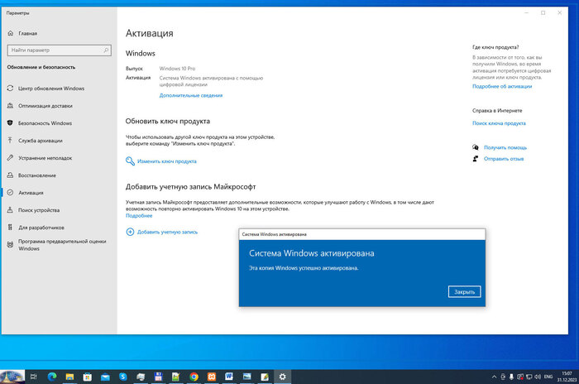
Task: Open Для разработчиков page
Action: 41,228
